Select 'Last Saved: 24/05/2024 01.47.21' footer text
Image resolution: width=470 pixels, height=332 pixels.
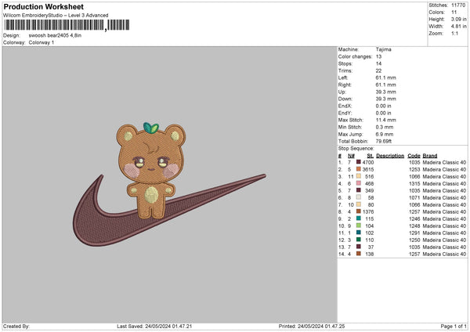coord(154,326)
